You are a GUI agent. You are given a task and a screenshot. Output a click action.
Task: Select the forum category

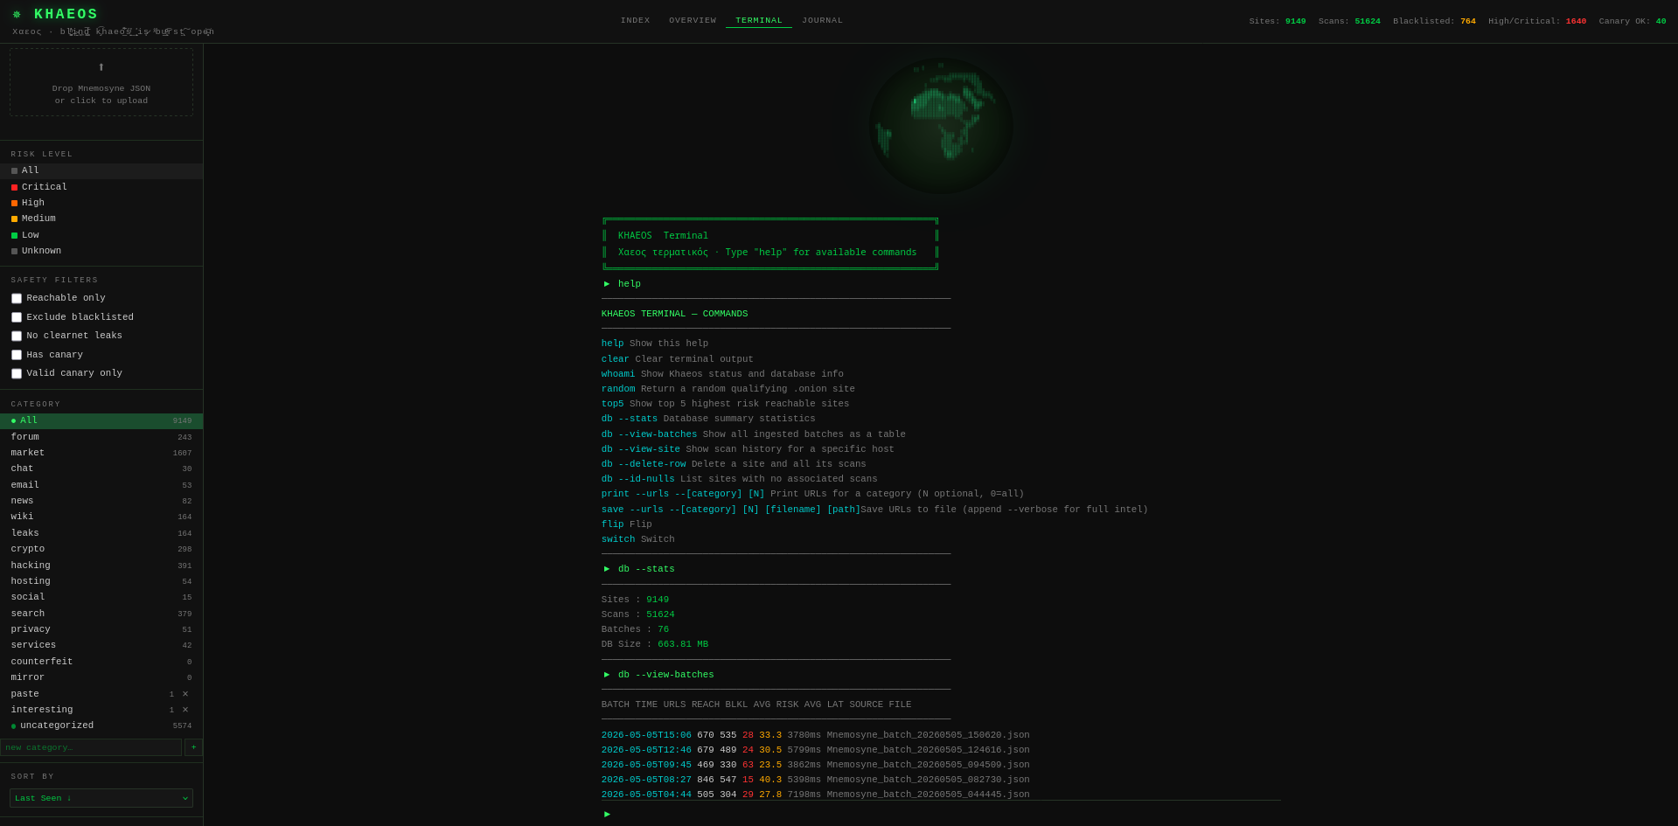(x=101, y=437)
